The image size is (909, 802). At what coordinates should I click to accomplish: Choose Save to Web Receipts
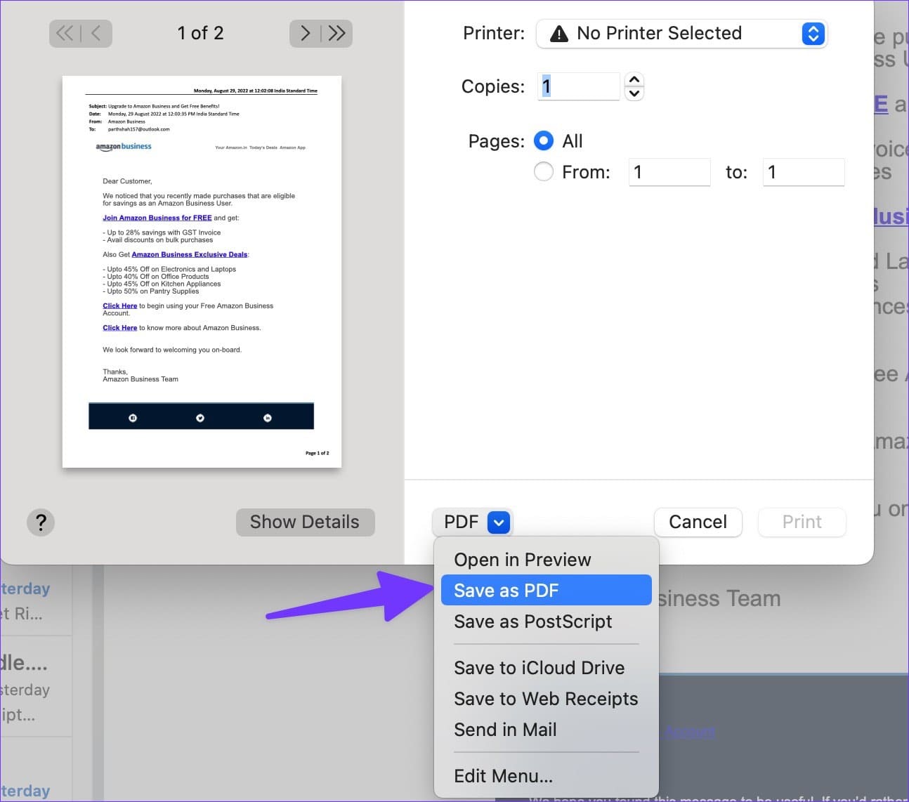(547, 699)
